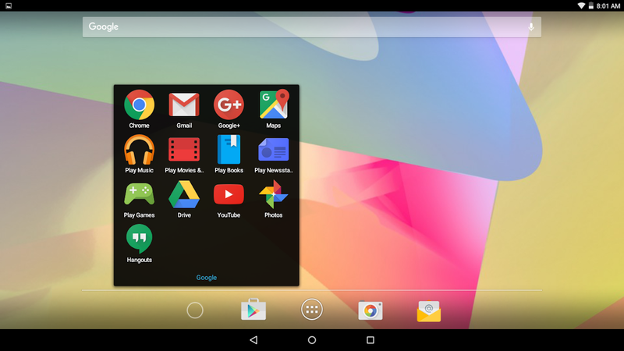Open the Play Books app
The width and height of the screenshot is (624, 351).
click(x=229, y=150)
